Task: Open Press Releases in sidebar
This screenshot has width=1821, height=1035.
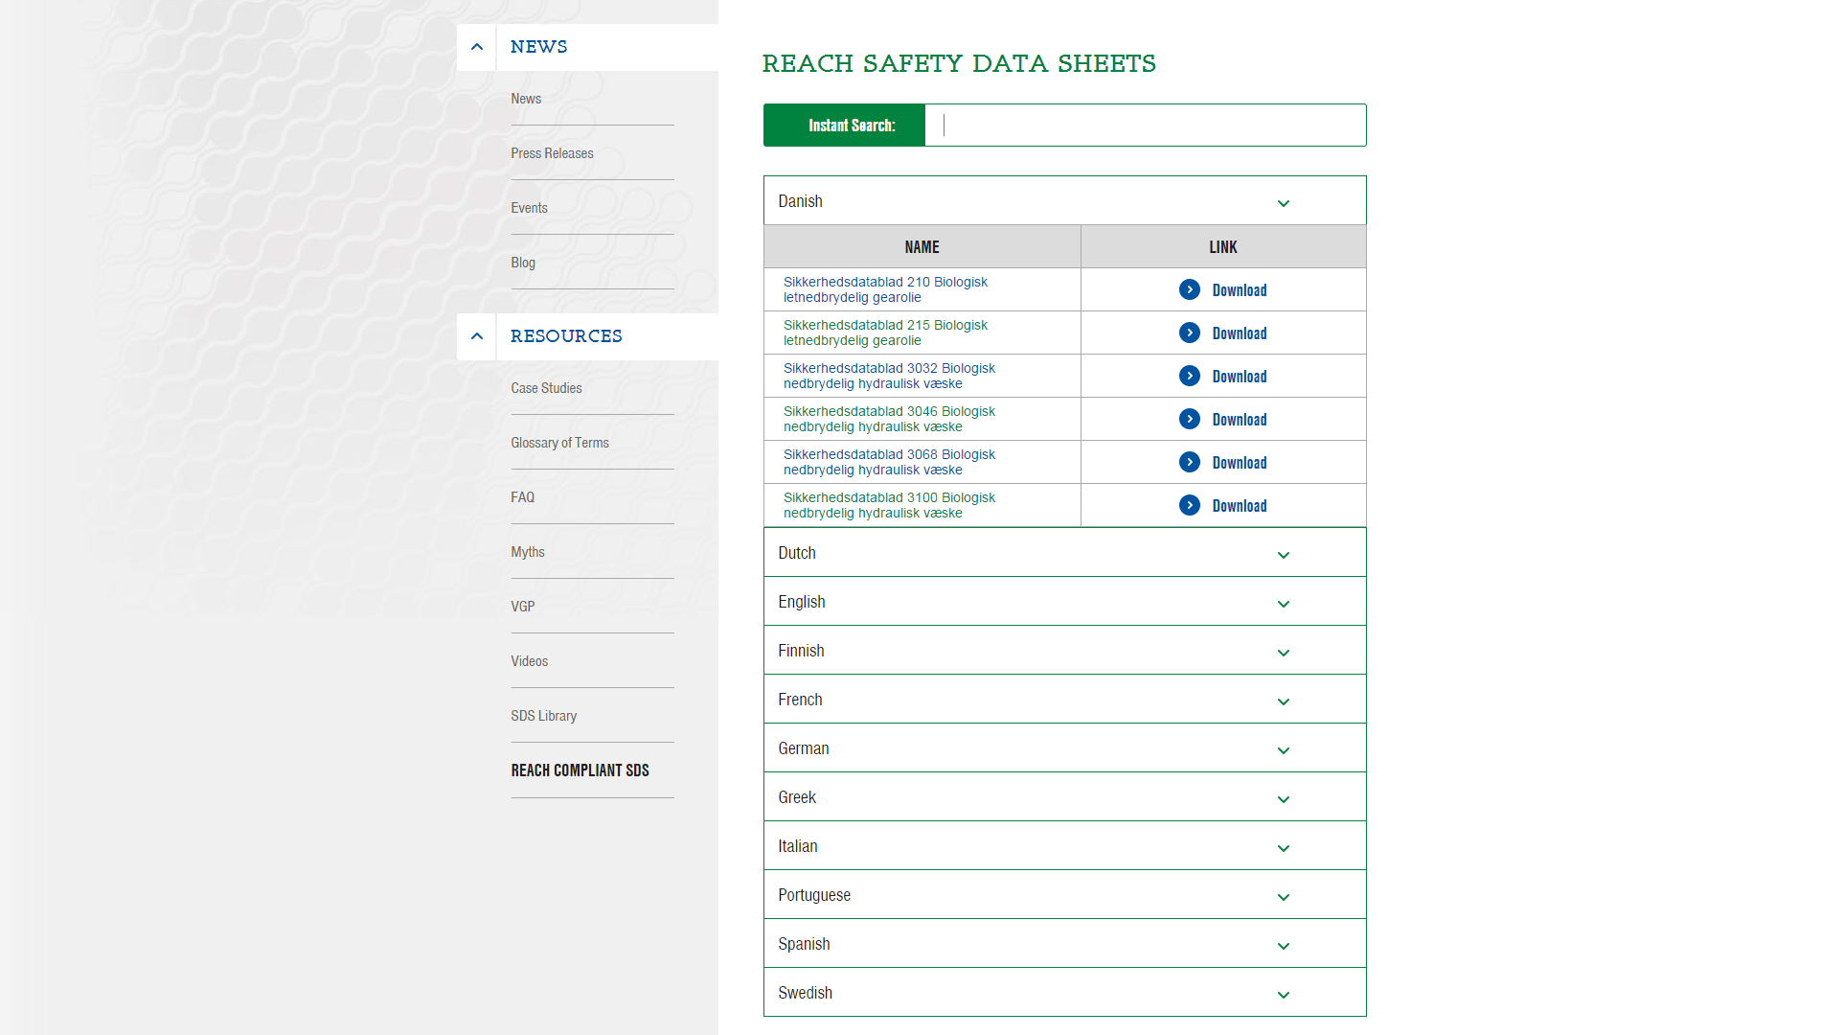Action: click(x=552, y=153)
